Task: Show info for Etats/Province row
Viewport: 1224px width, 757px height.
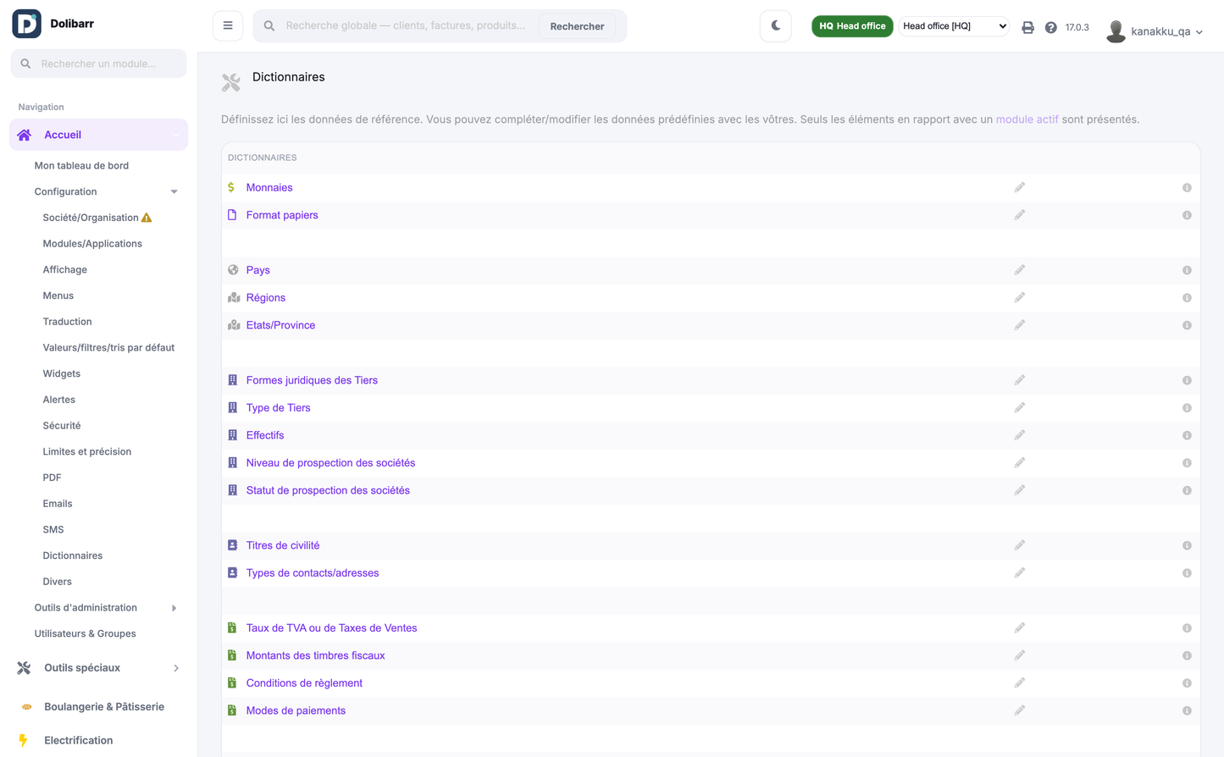Action: [x=1187, y=325]
